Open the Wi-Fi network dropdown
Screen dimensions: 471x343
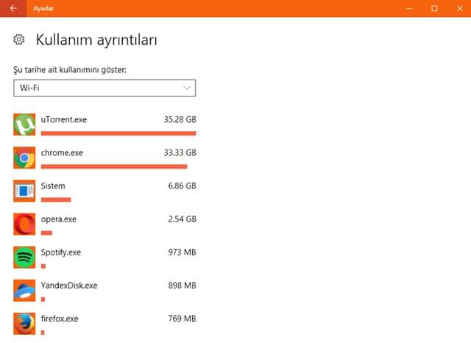coord(105,88)
